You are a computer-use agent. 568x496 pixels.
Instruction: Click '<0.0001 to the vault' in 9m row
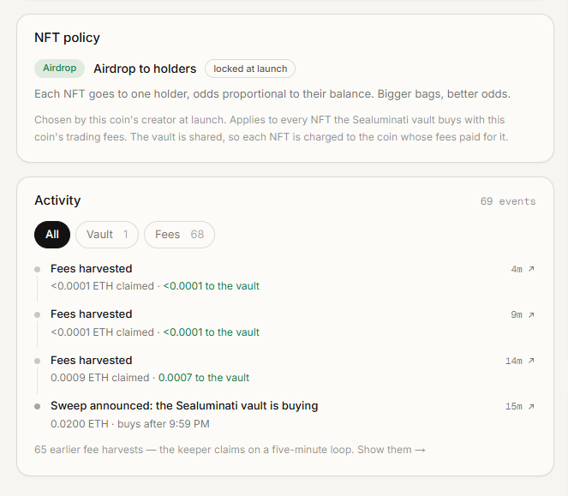(212, 332)
